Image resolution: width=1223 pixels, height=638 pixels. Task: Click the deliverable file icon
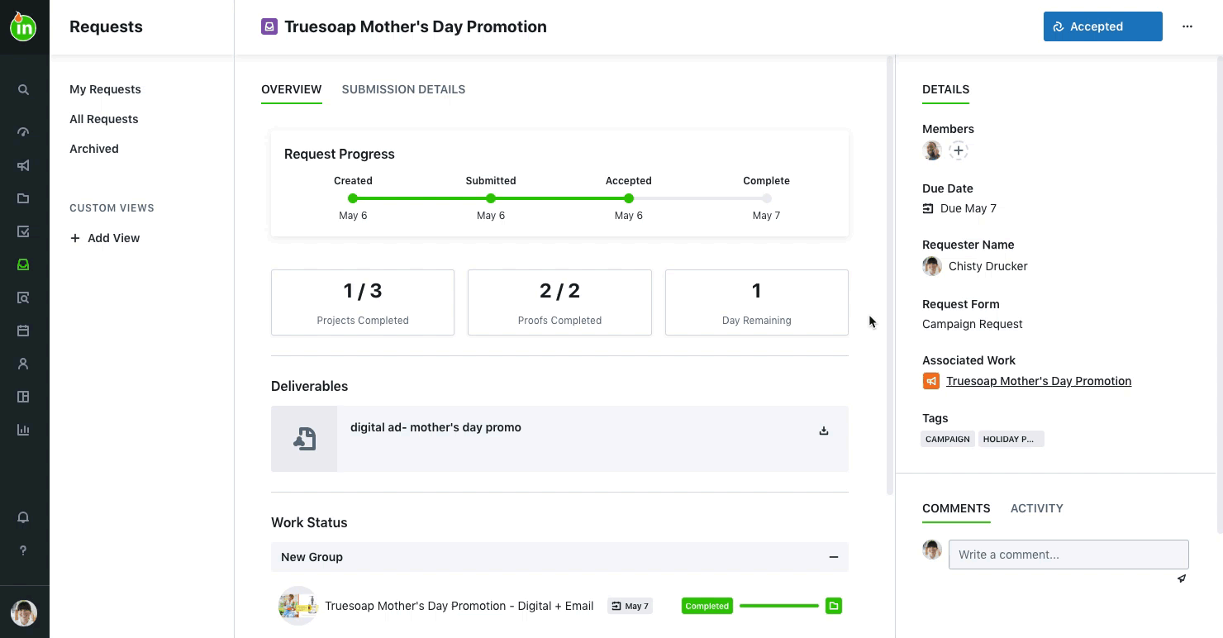click(304, 439)
